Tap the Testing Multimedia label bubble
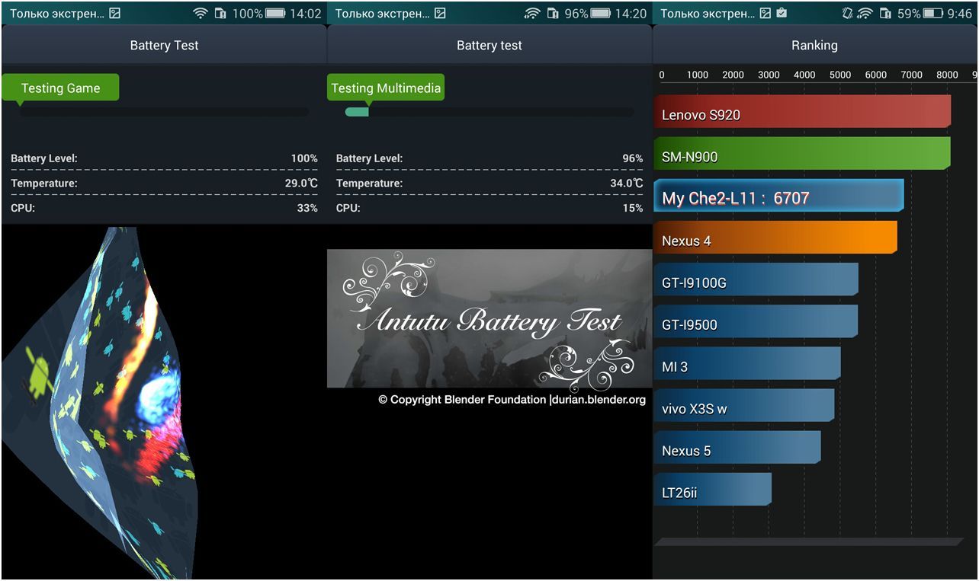979x581 pixels. click(x=386, y=88)
